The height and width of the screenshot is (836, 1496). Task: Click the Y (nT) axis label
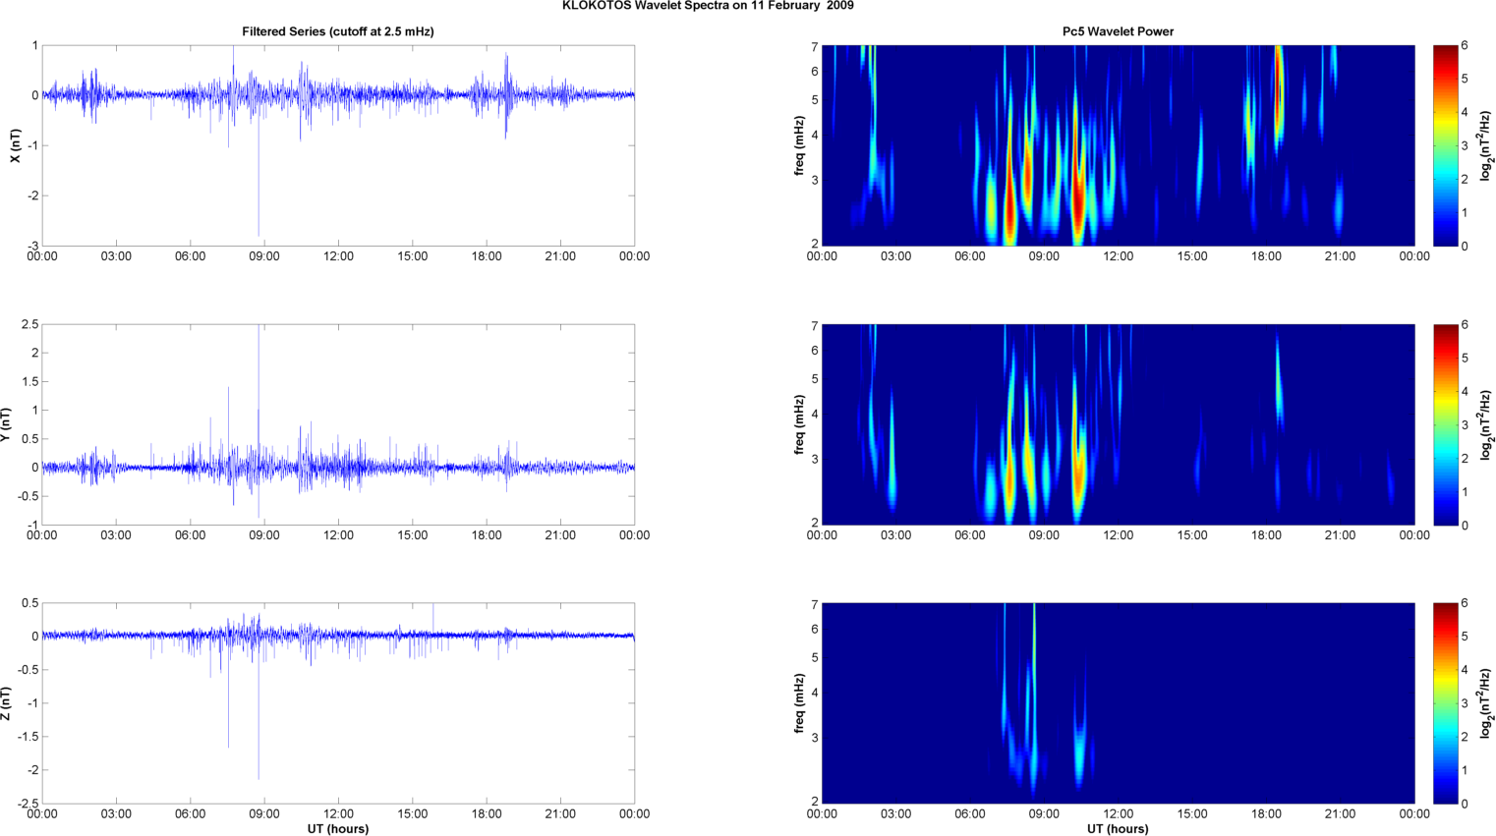point(6,424)
